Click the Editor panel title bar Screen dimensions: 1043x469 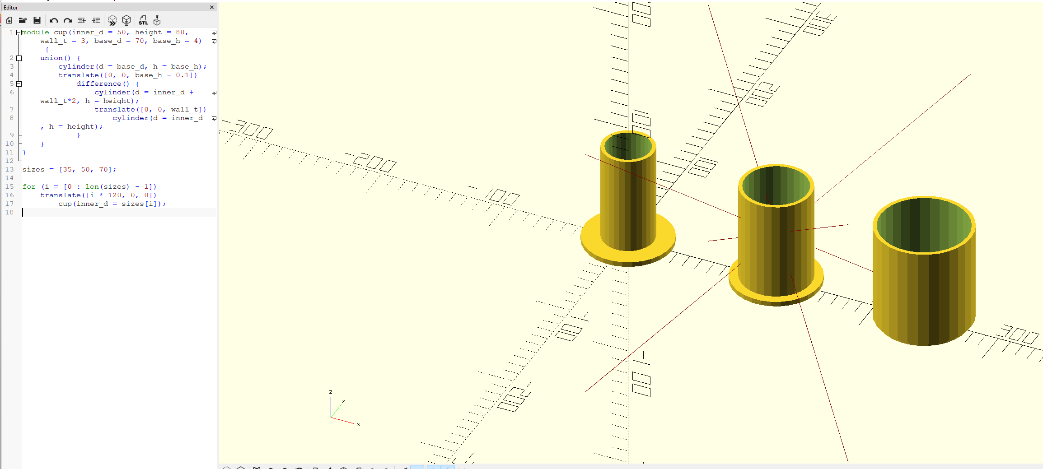pos(108,7)
